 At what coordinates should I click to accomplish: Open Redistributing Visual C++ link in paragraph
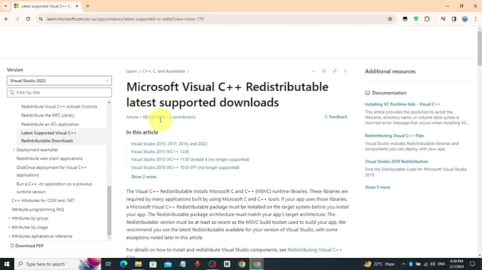click(315, 250)
